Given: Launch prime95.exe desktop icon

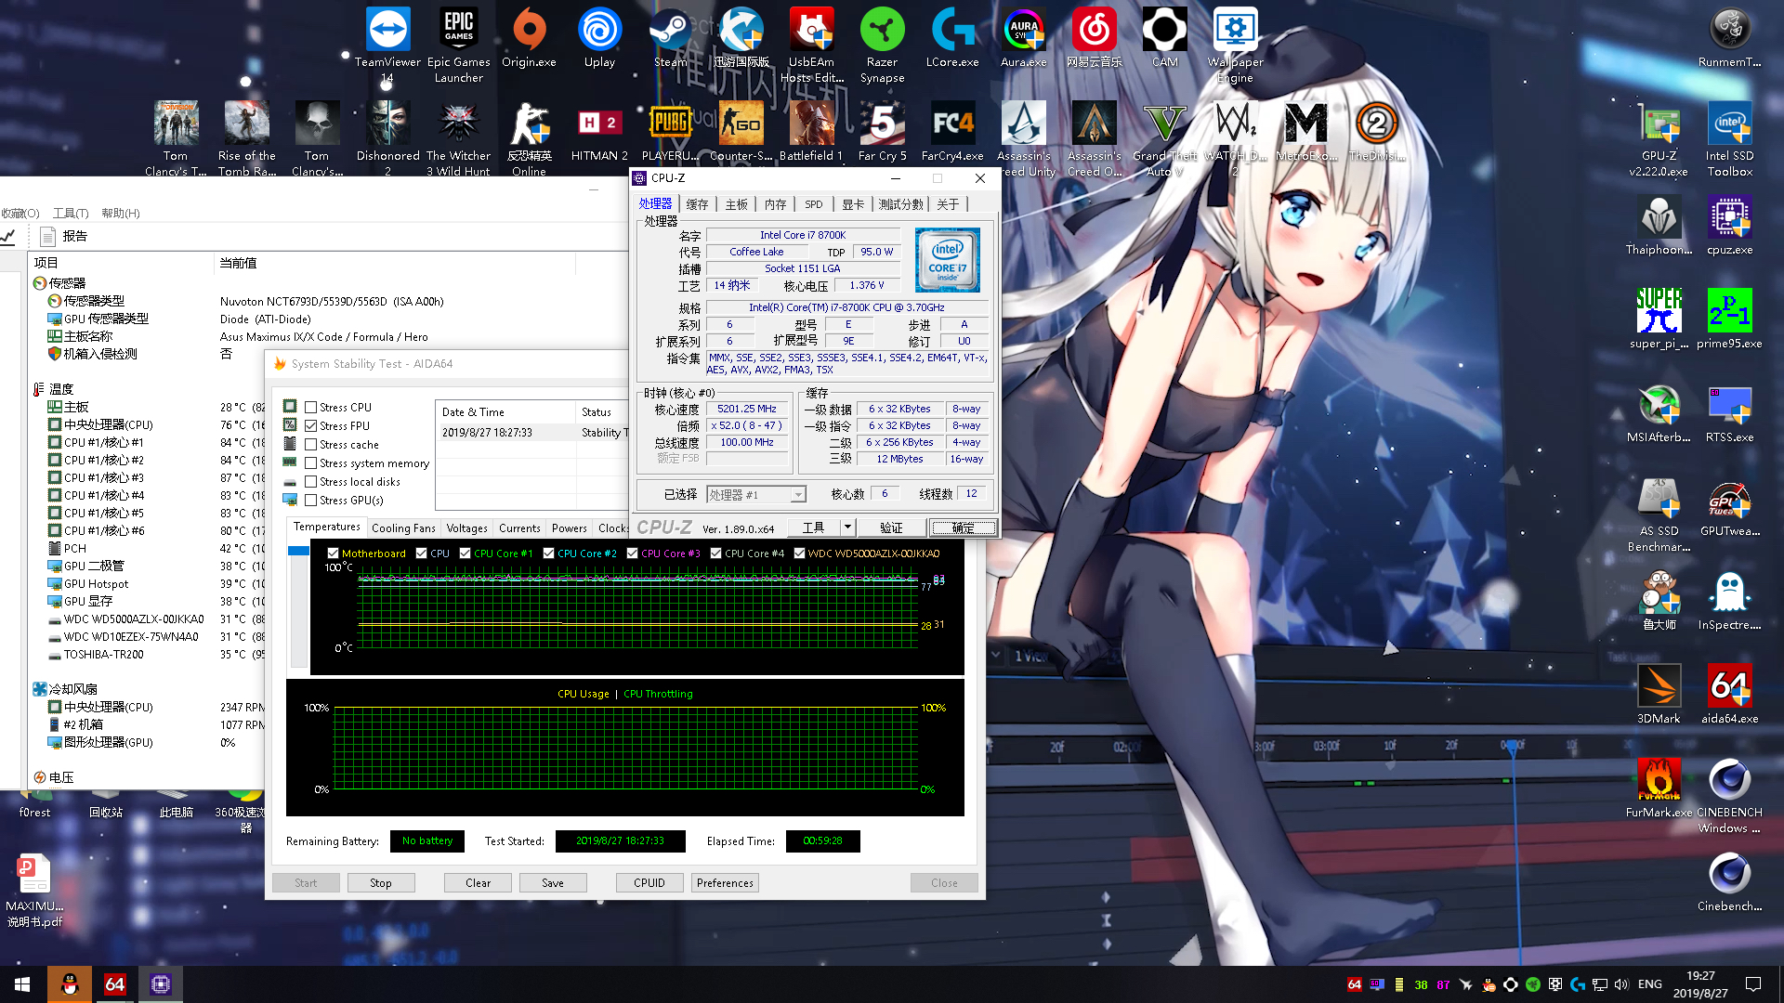Looking at the screenshot, I should coord(1729,319).
